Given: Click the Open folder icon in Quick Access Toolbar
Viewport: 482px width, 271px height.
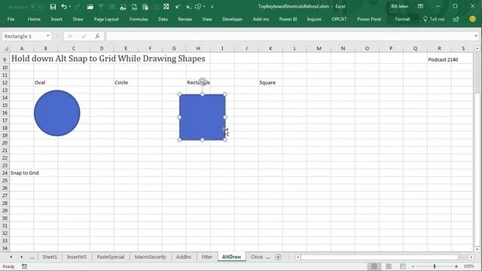Looking at the screenshot, I should [x=90, y=7].
